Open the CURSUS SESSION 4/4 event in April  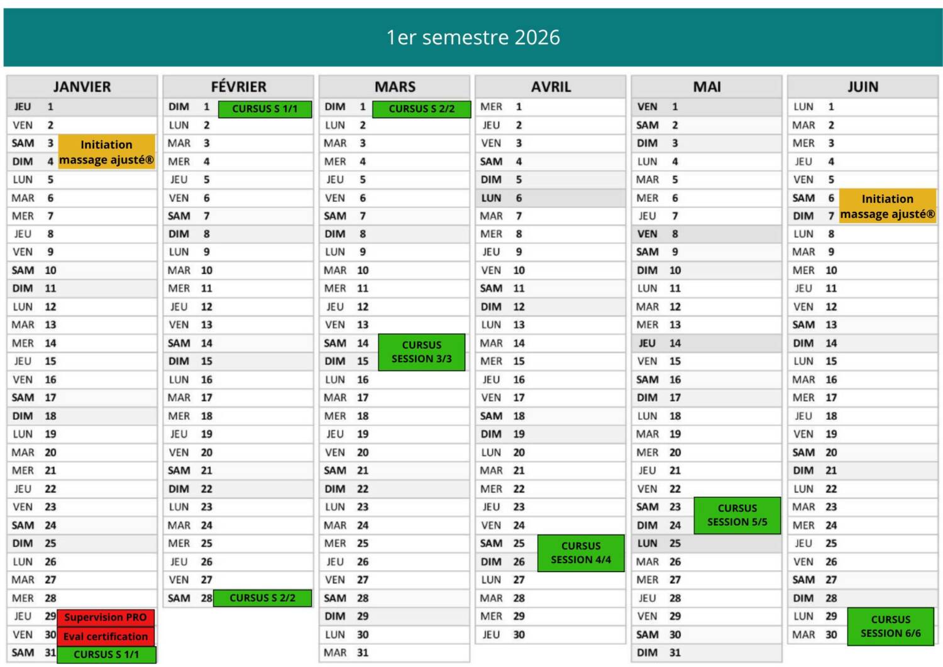tap(580, 553)
